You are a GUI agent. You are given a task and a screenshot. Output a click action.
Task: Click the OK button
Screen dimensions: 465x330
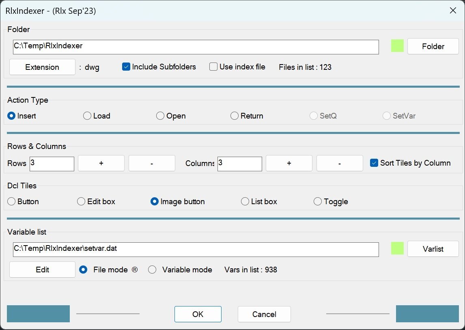(198, 314)
